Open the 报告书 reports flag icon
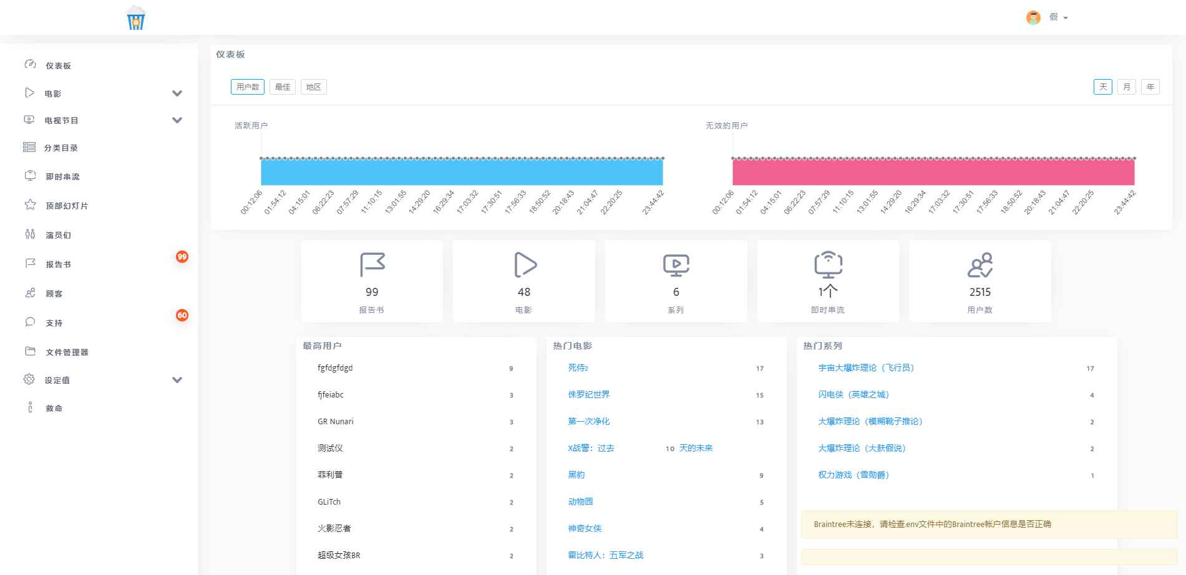Viewport: 1186px width, 575px height. 30,264
